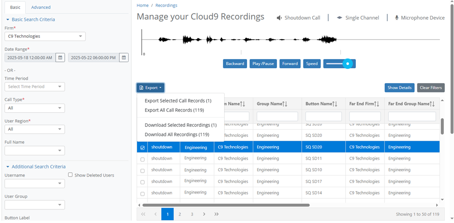Check the SQ SD10 row checkbox
The width and height of the screenshot is (454, 223).
[x=143, y=171]
